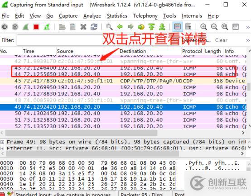Screen dimensions: 251x196
Task: Toggle auto scroll in live capture icon
Action: (188, 27)
